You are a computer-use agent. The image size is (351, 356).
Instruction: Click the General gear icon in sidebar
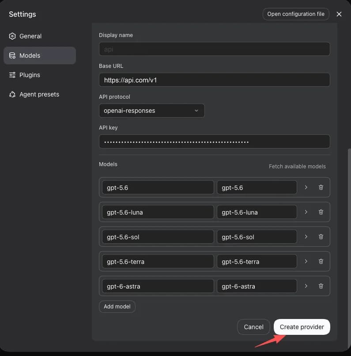[12, 36]
